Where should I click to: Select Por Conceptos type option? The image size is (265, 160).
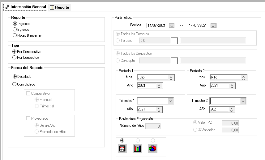point(15,58)
